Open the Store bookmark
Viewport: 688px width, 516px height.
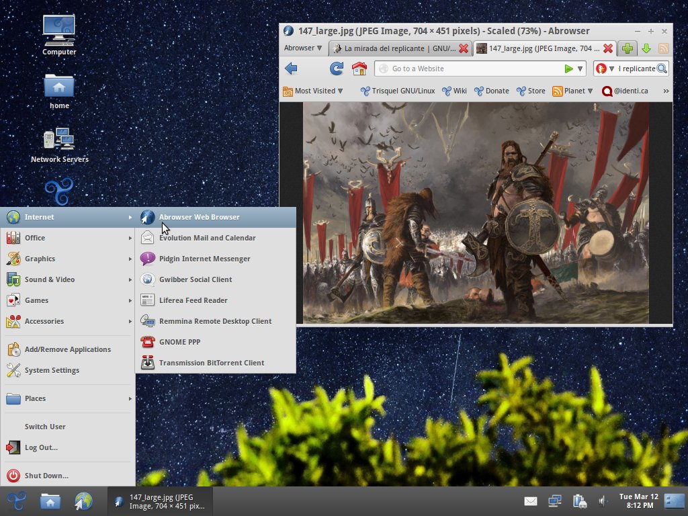coord(531,91)
